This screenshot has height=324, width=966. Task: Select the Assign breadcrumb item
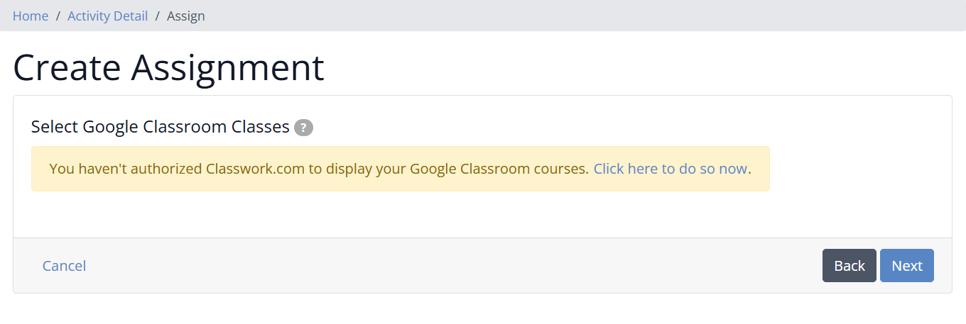pos(186,16)
